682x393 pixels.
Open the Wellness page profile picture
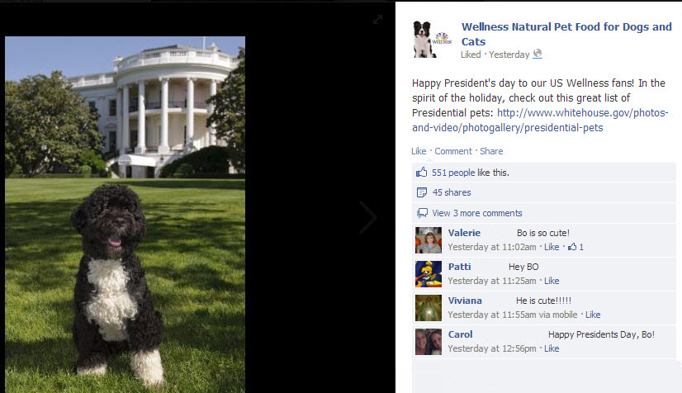pyautogui.click(x=433, y=40)
